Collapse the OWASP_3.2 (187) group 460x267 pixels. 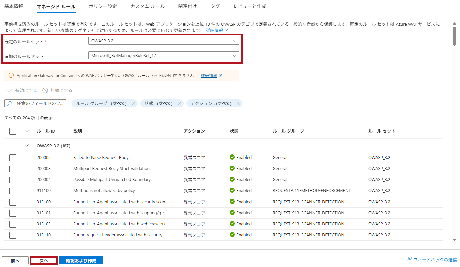tap(27, 146)
